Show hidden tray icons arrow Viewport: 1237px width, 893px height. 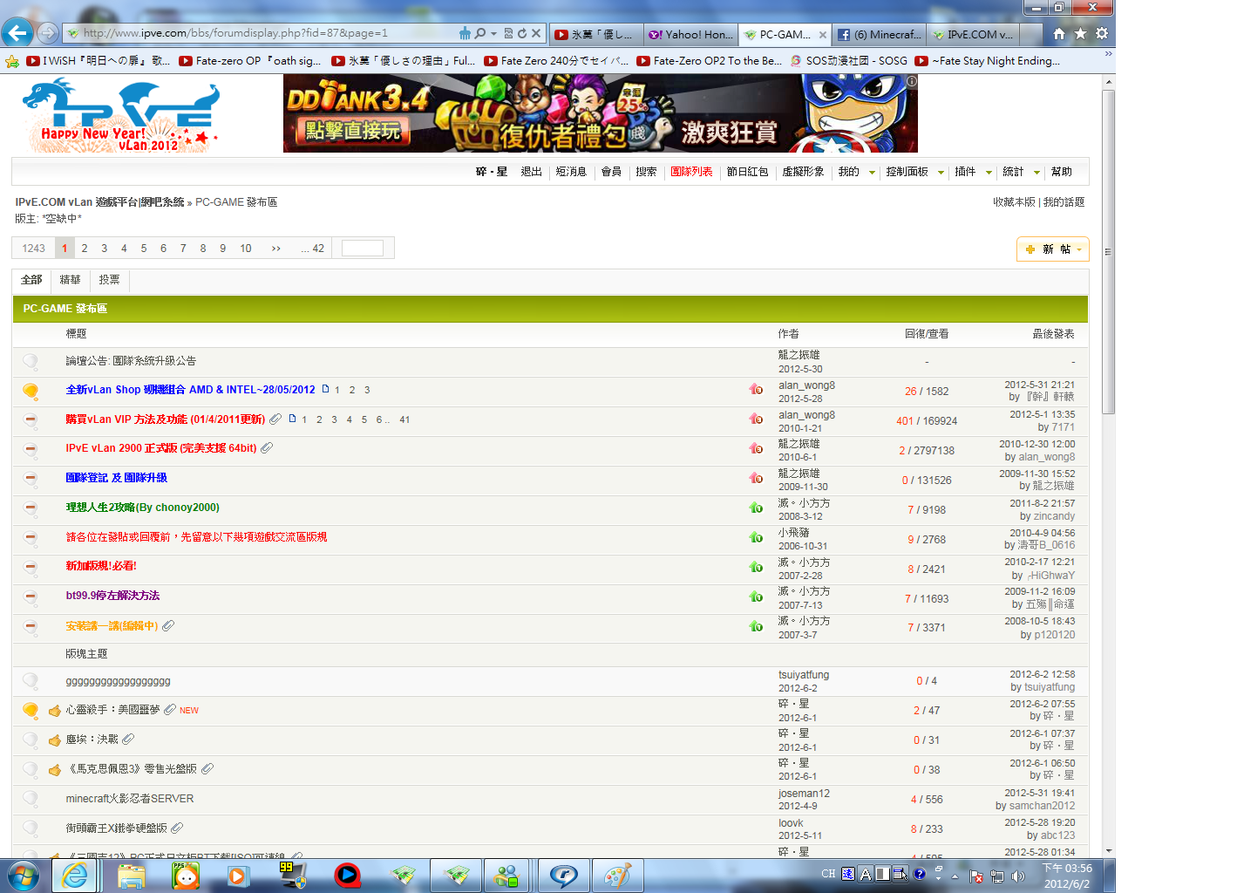tap(955, 876)
